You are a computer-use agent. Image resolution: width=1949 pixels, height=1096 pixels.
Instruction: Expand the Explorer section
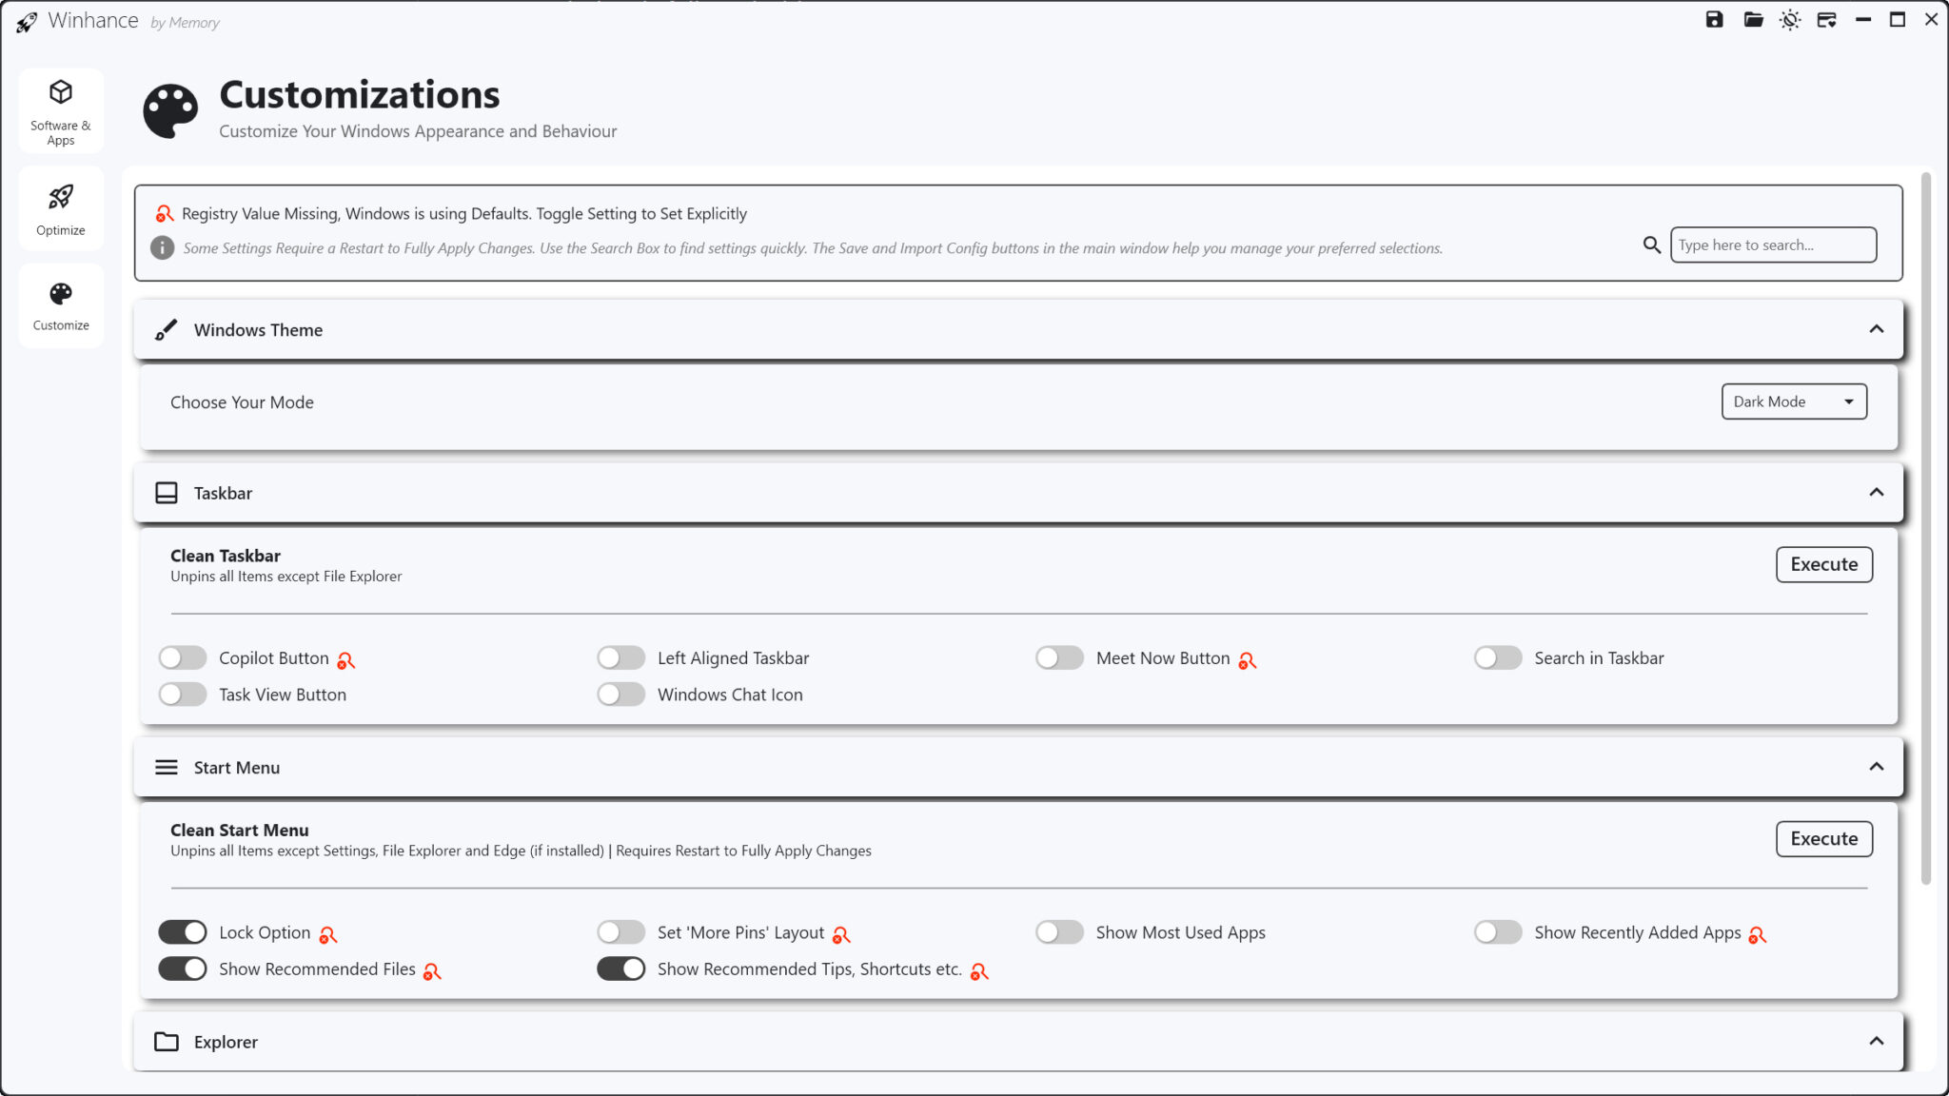click(x=1876, y=1042)
